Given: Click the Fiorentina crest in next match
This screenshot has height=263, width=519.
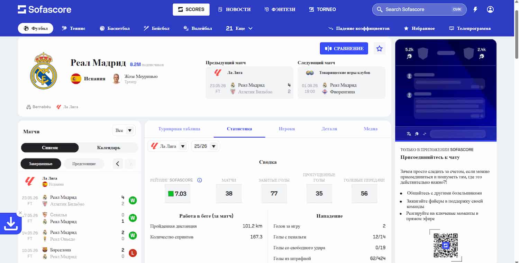Looking at the screenshot, I should tap(325, 92).
